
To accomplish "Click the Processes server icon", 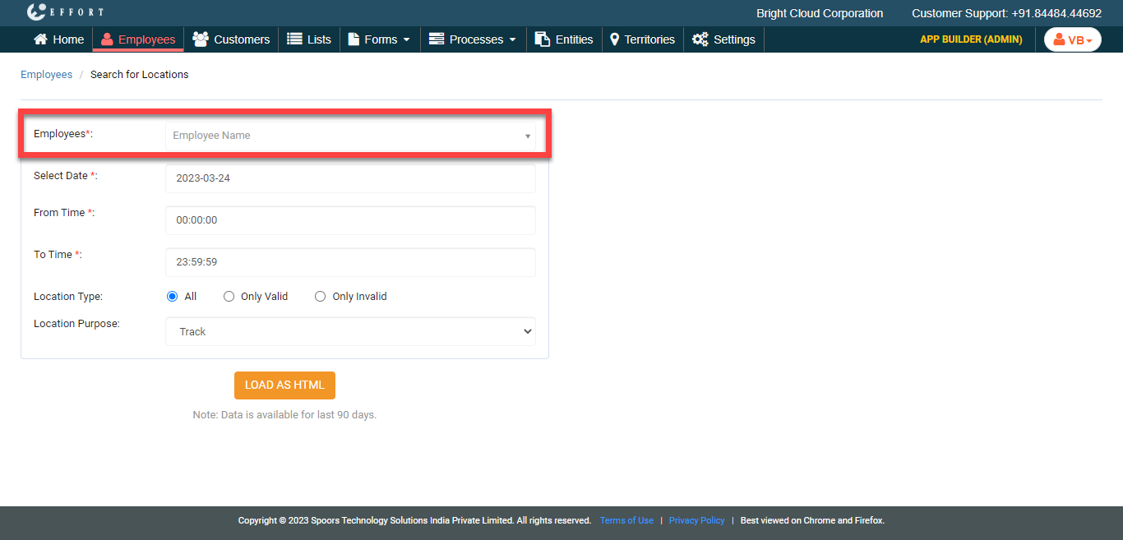I will click(437, 39).
